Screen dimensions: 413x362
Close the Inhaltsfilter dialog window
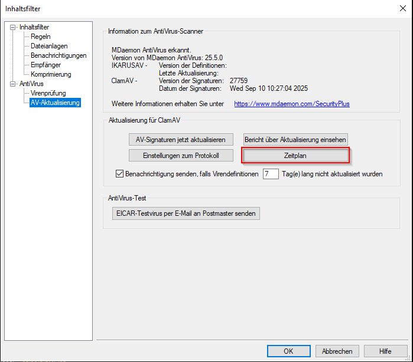click(x=403, y=8)
